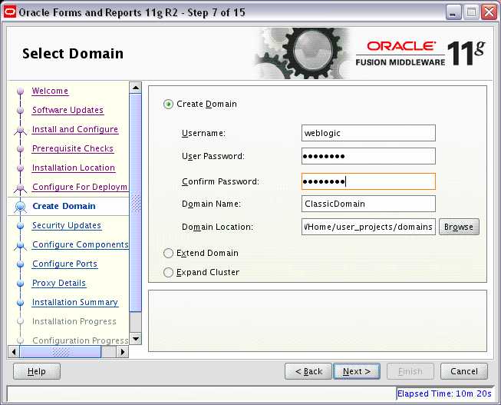The width and height of the screenshot is (501, 405).
Task: Open Installation Location step
Action: coord(74,168)
